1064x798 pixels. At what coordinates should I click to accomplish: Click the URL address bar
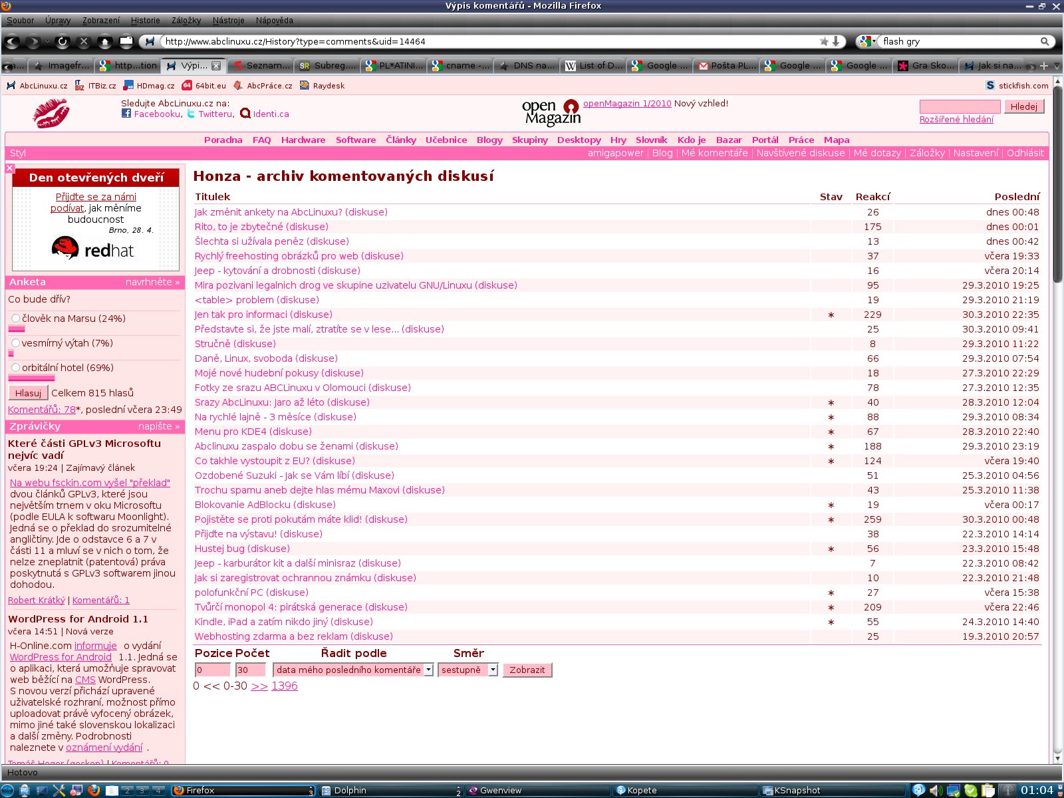pos(491,41)
